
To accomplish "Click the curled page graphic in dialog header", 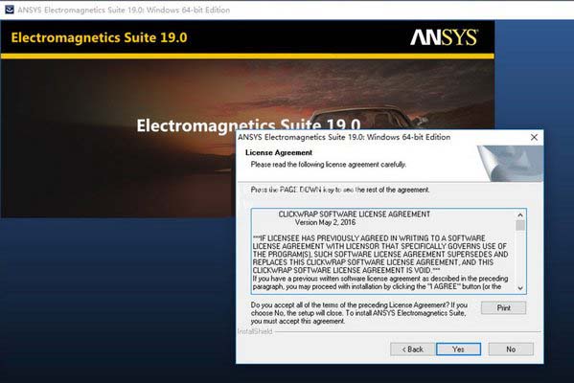I will pyautogui.click(x=510, y=164).
